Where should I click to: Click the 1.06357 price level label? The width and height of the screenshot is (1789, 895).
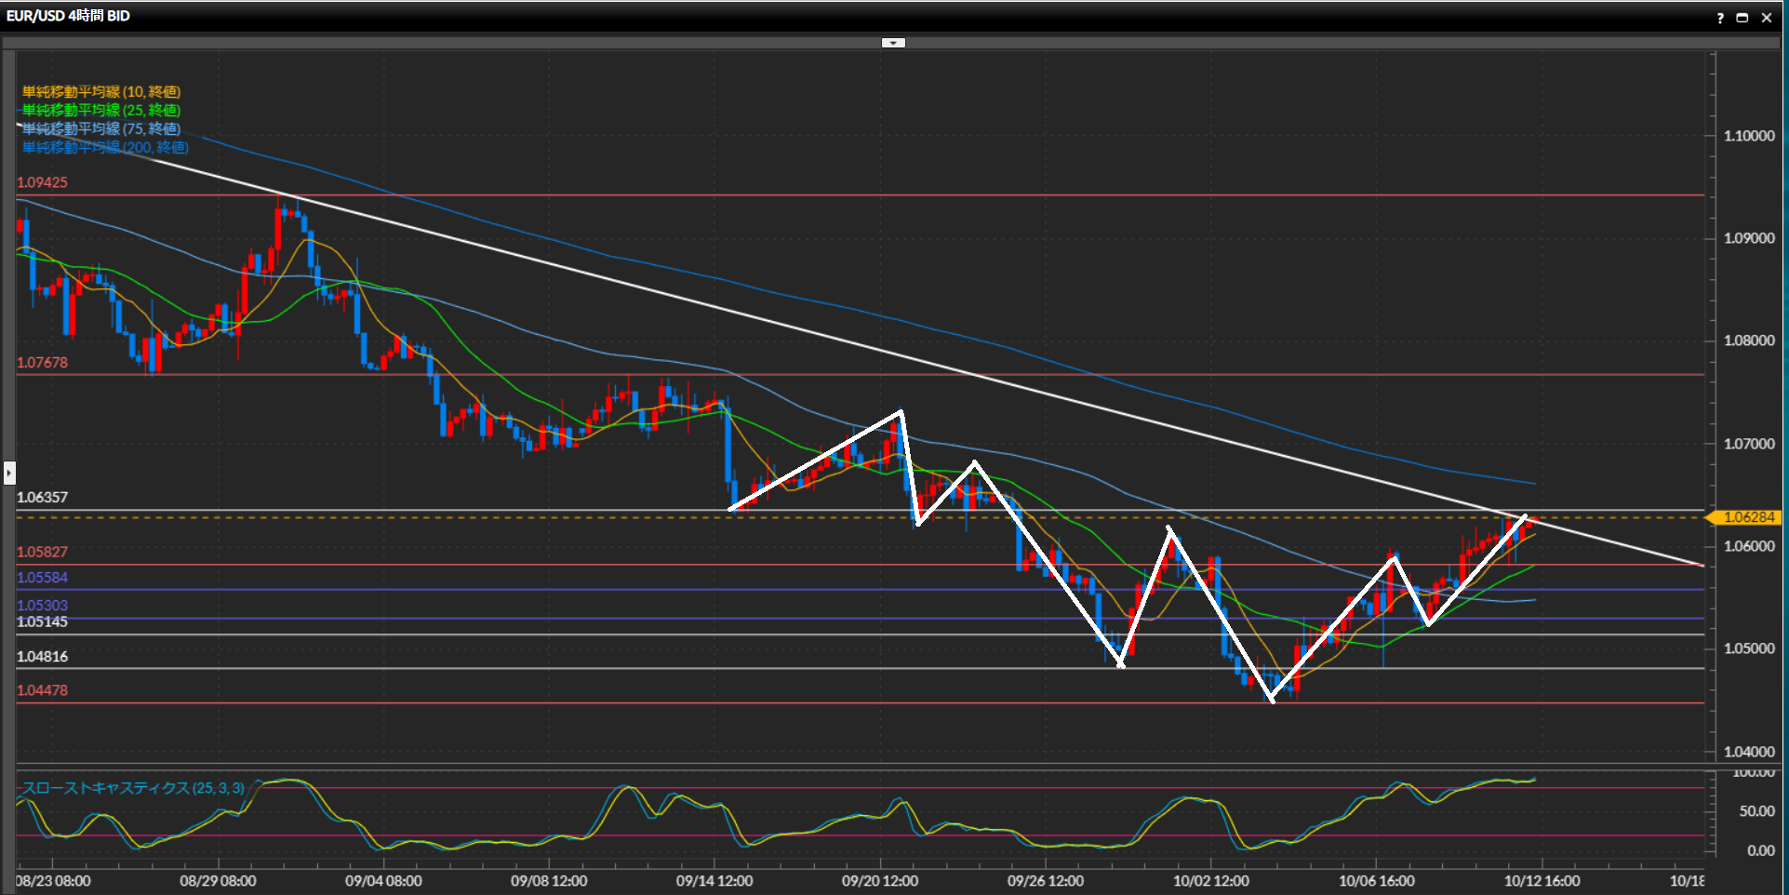coord(42,498)
